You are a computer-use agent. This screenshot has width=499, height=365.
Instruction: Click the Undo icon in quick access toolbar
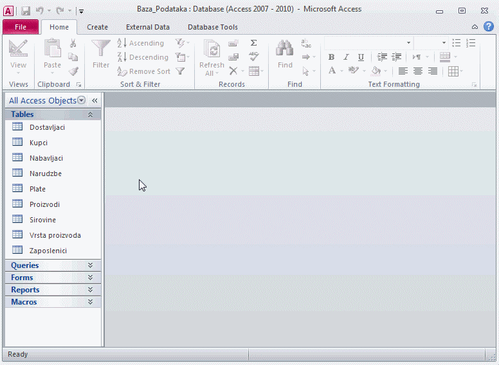(39, 11)
